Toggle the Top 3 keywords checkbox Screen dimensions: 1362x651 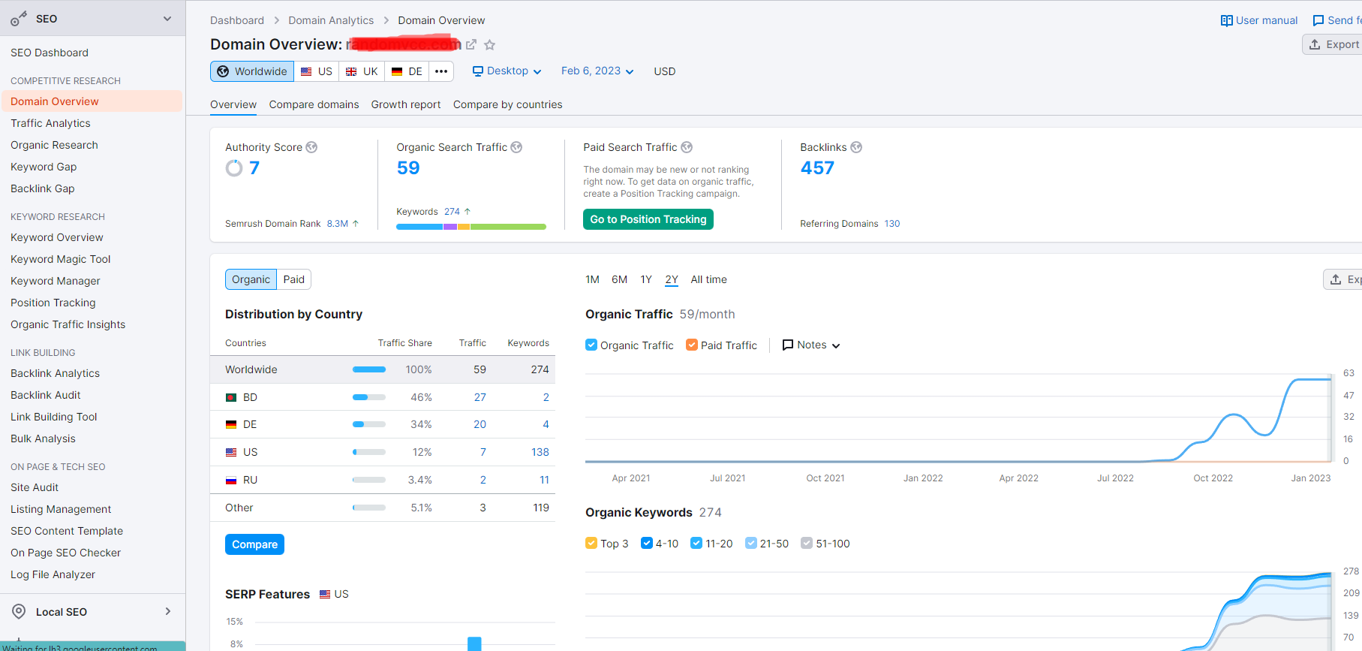[591, 543]
